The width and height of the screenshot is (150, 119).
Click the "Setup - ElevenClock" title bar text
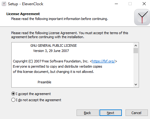(x=25, y=4)
